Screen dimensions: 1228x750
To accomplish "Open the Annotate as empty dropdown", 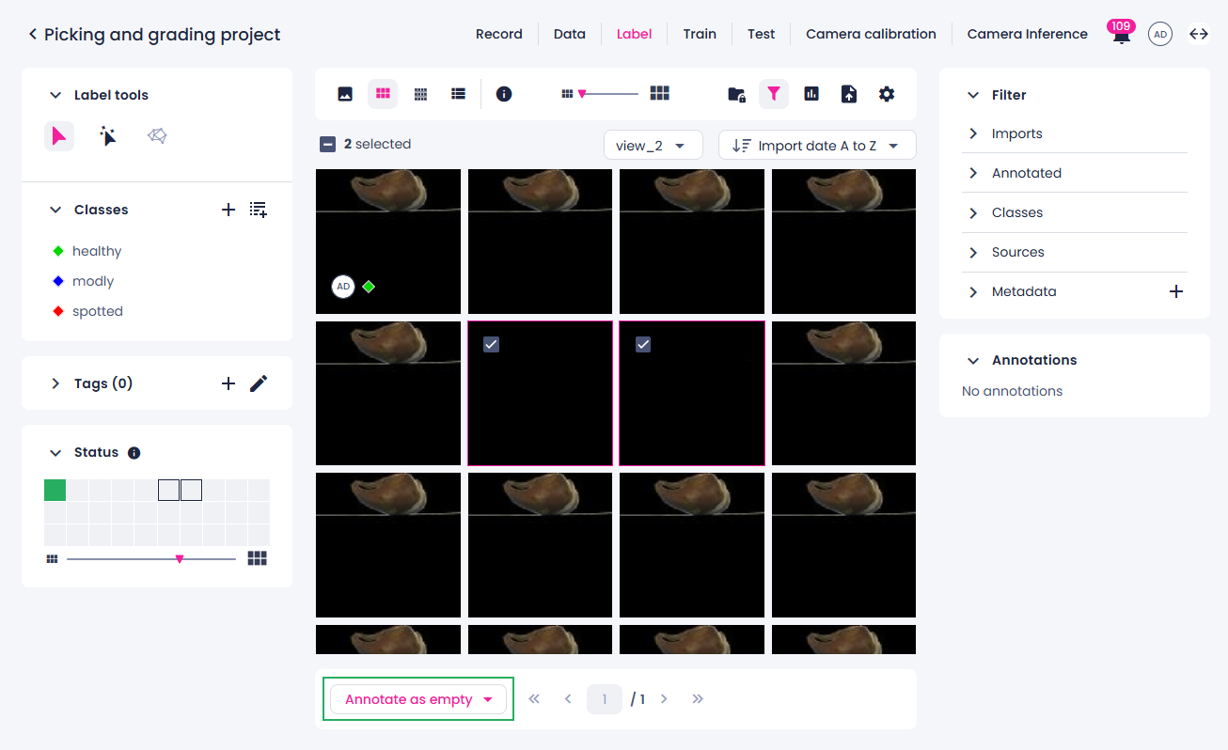I will [418, 699].
